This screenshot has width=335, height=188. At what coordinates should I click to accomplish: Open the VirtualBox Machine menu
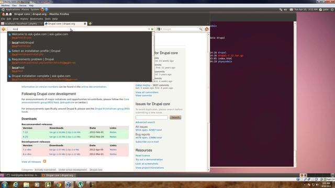coord(5,6)
